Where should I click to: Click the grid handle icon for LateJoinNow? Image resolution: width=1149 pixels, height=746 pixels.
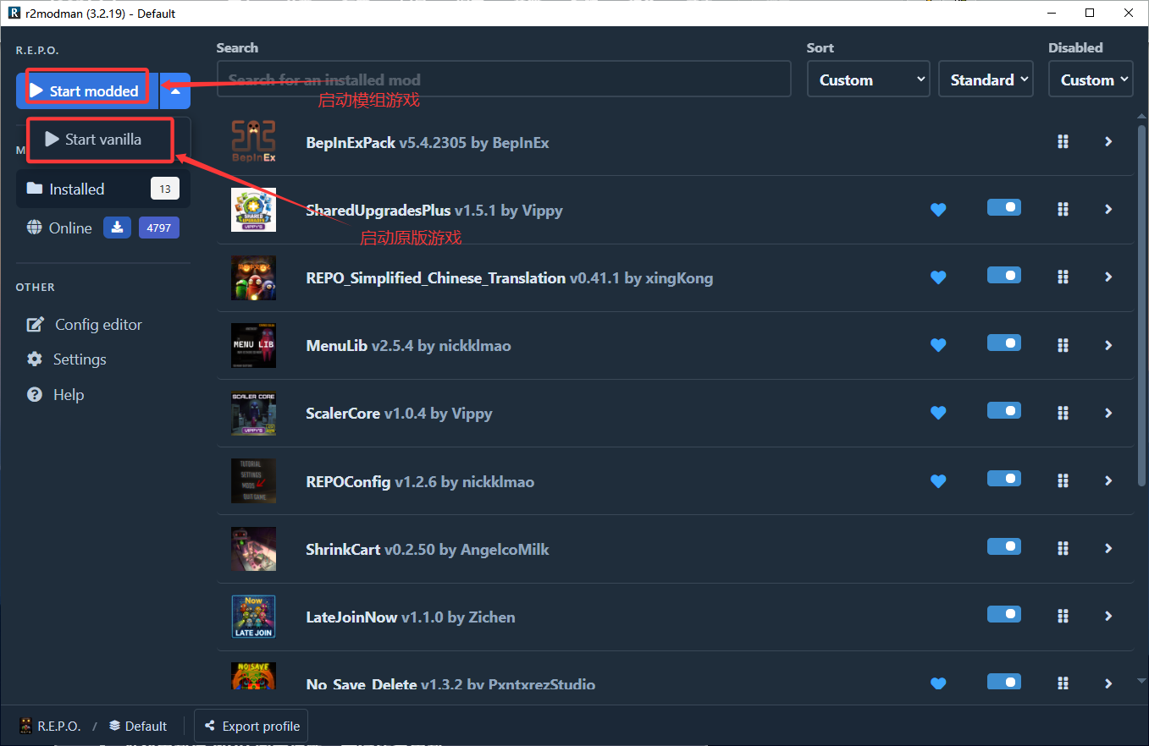click(x=1063, y=617)
